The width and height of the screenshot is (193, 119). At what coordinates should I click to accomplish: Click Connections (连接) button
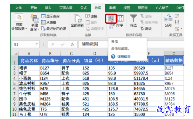tap(91, 16)
